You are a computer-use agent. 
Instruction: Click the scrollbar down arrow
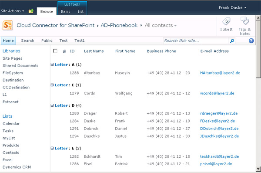click(x=258, y=169)
